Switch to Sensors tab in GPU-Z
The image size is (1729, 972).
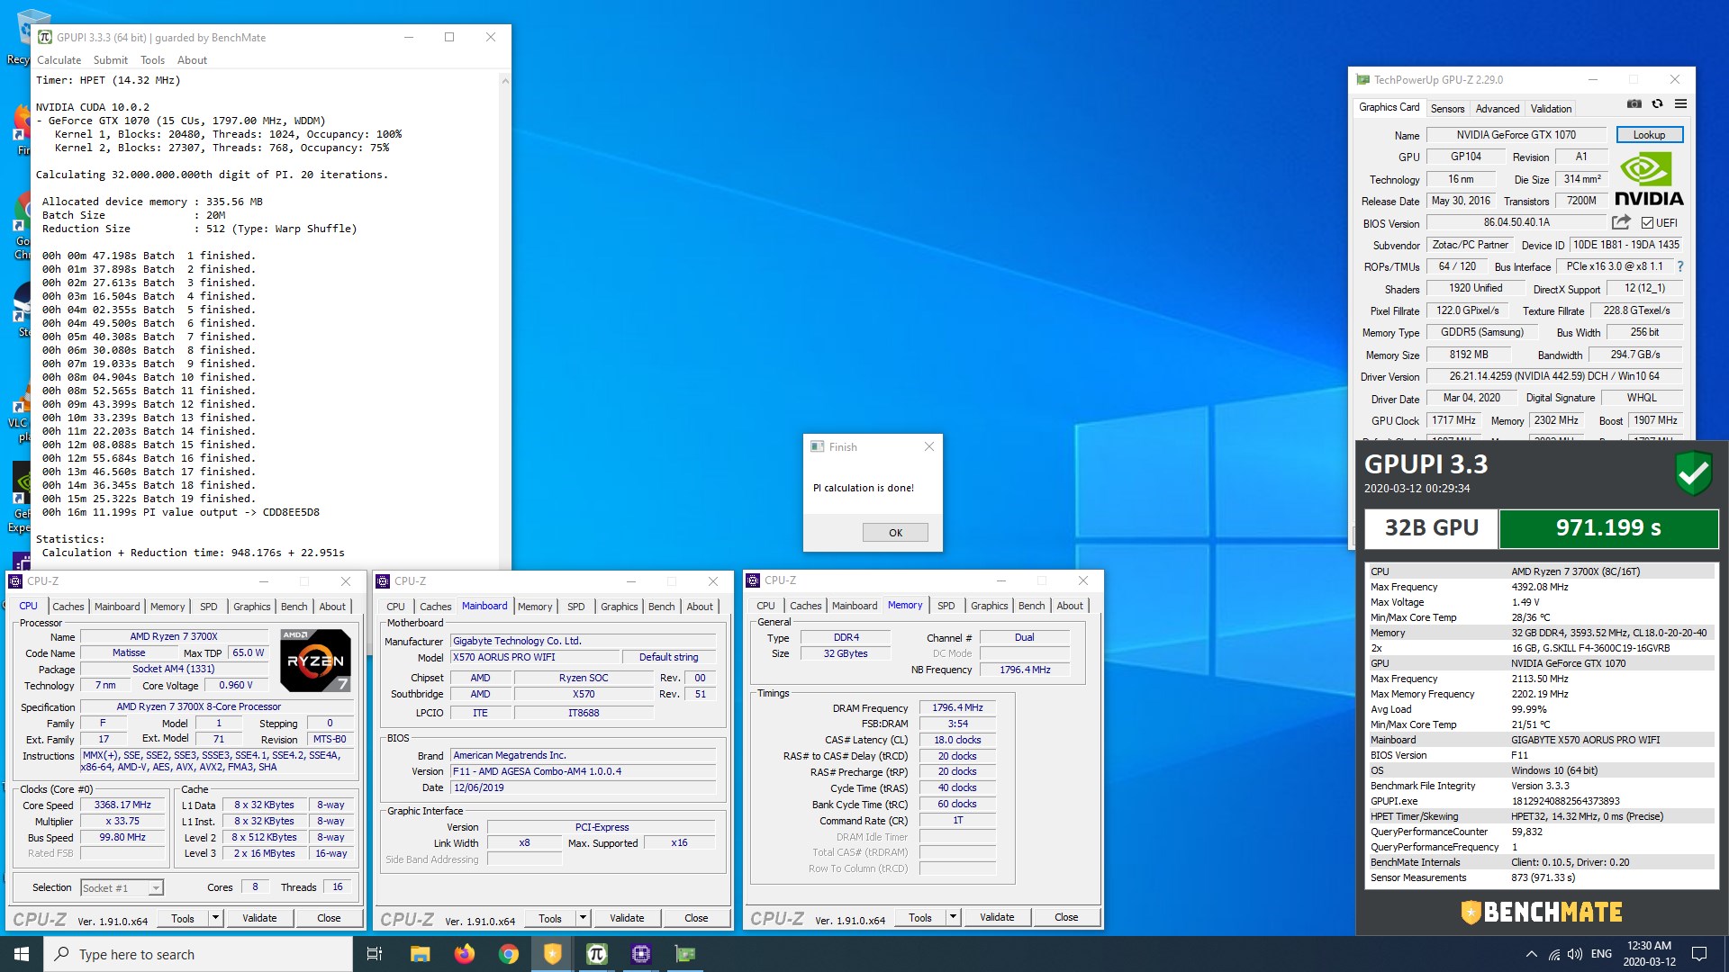(x=1447, y=108)
